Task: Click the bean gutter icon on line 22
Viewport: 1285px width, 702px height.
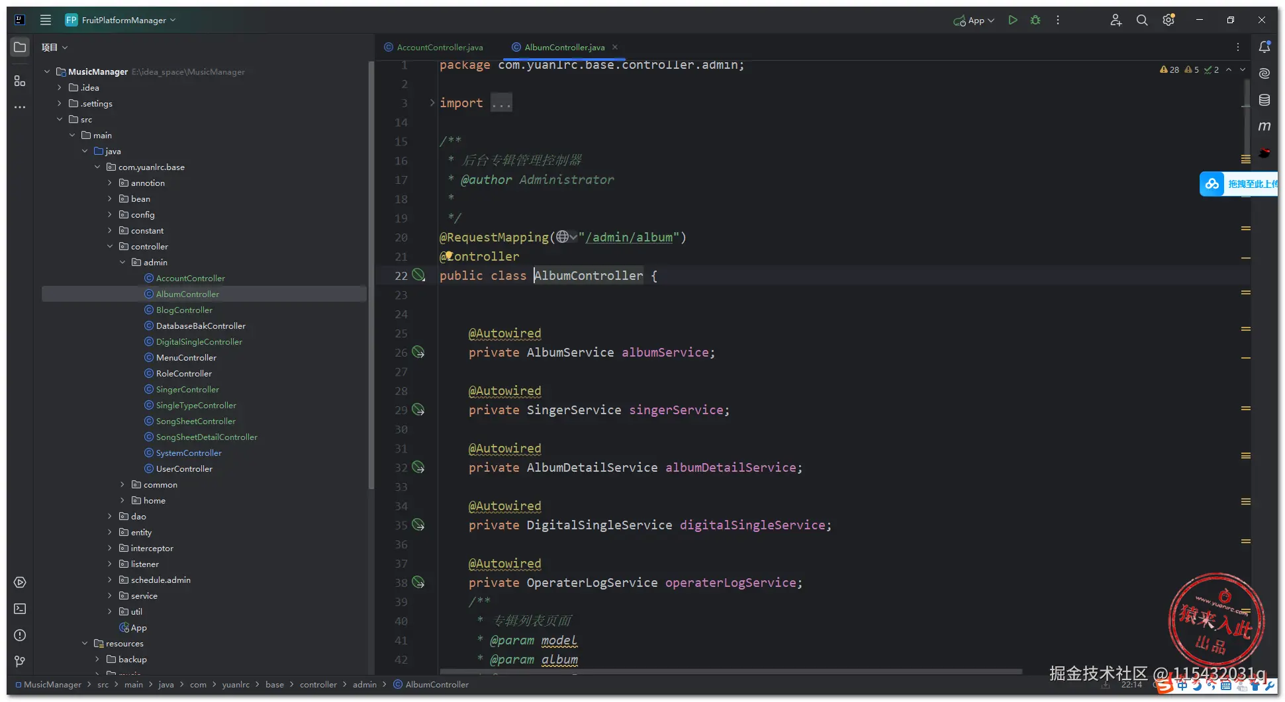Action: [419, 275]
